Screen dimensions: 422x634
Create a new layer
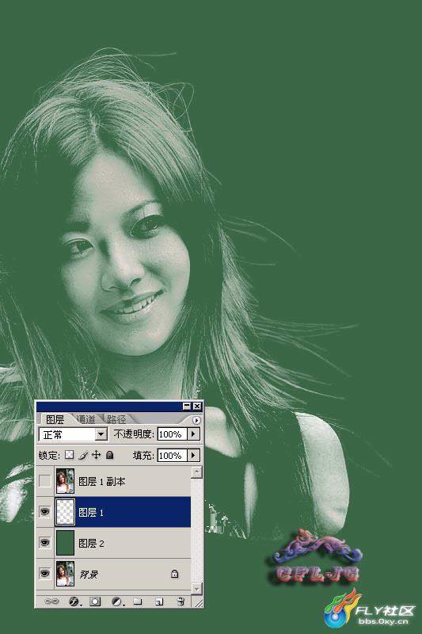[159, 602]
